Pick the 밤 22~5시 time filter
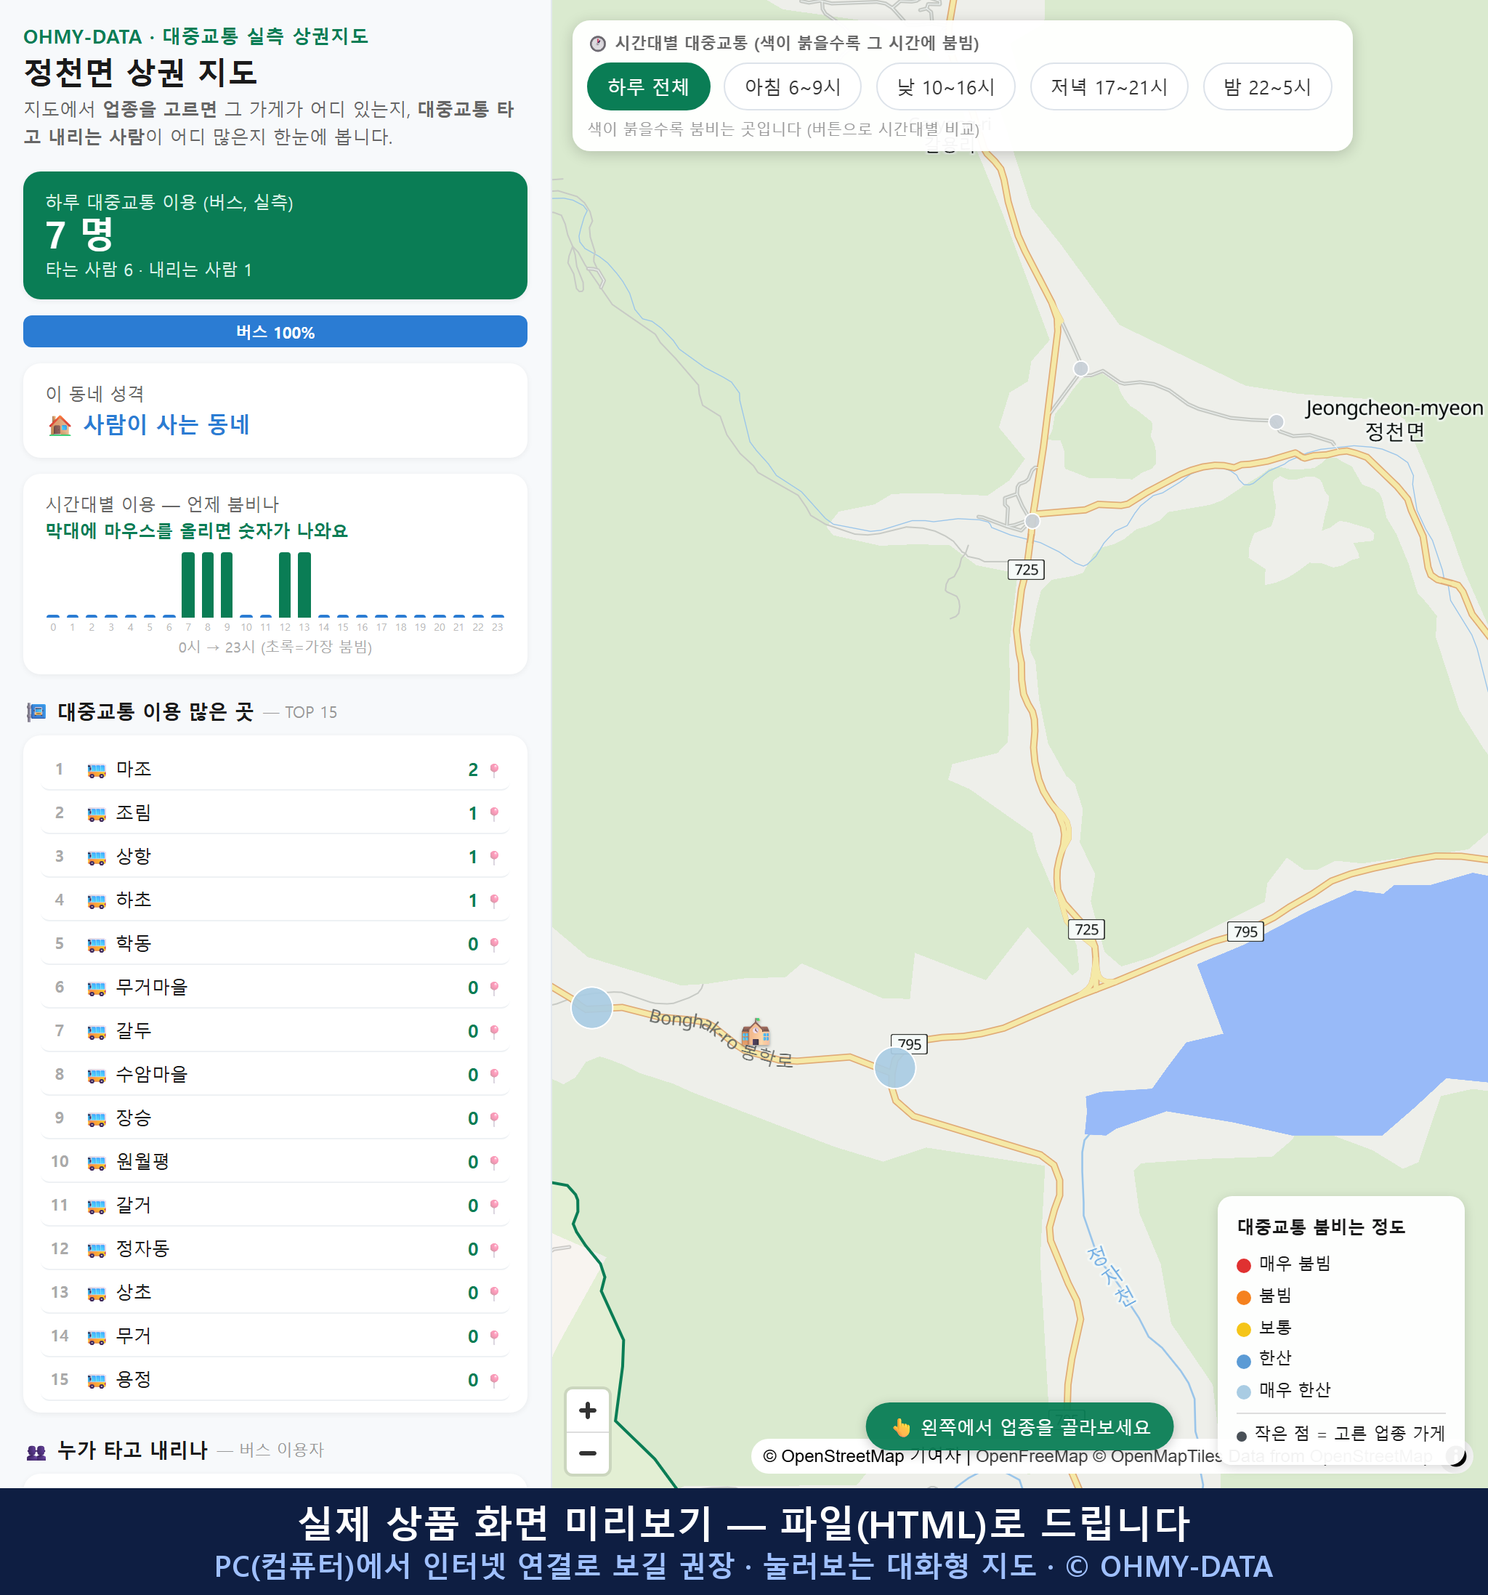 point(1266,86)
